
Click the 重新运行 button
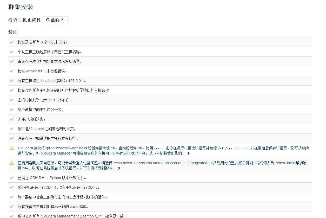tap(56, 20)
